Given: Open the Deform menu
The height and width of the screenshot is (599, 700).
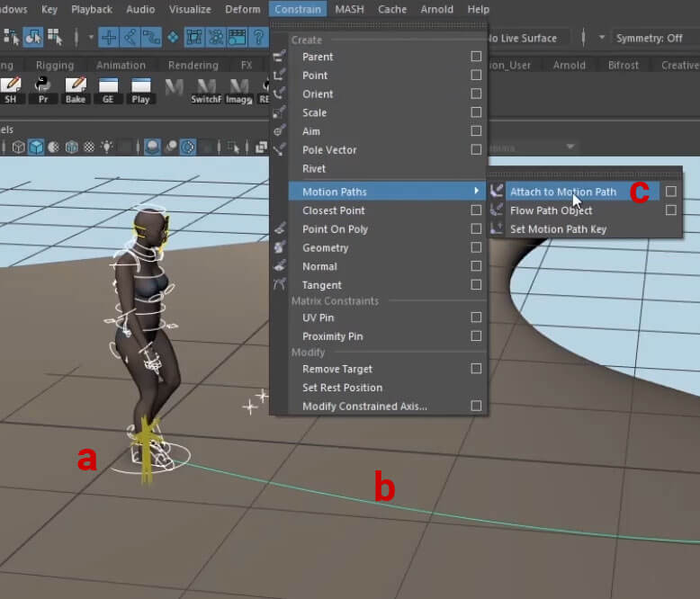Looking at the screenshot, I should tap(242, 9).
